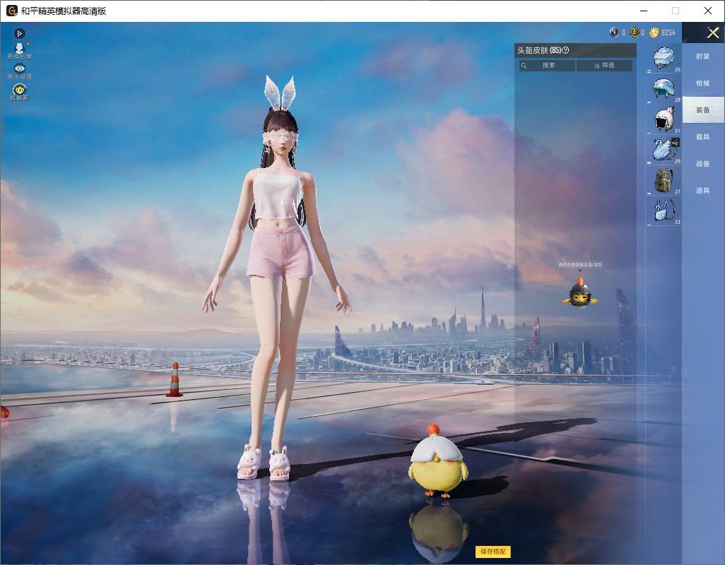
Task: Switch to the 战备 tab
Action: click(x=703, y=164)
